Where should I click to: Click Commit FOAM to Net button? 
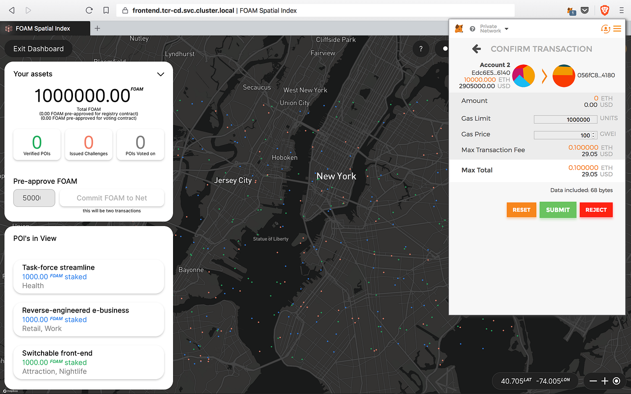pyautogui.click(x=112, y=198)
